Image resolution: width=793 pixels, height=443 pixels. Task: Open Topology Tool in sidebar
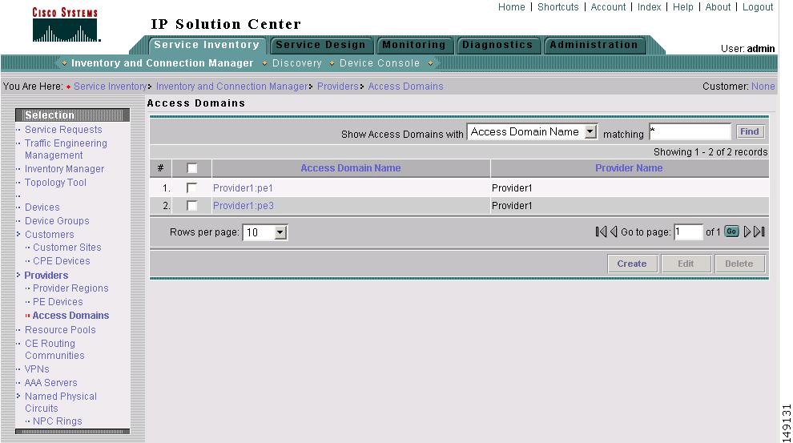[x=55, y=183]
